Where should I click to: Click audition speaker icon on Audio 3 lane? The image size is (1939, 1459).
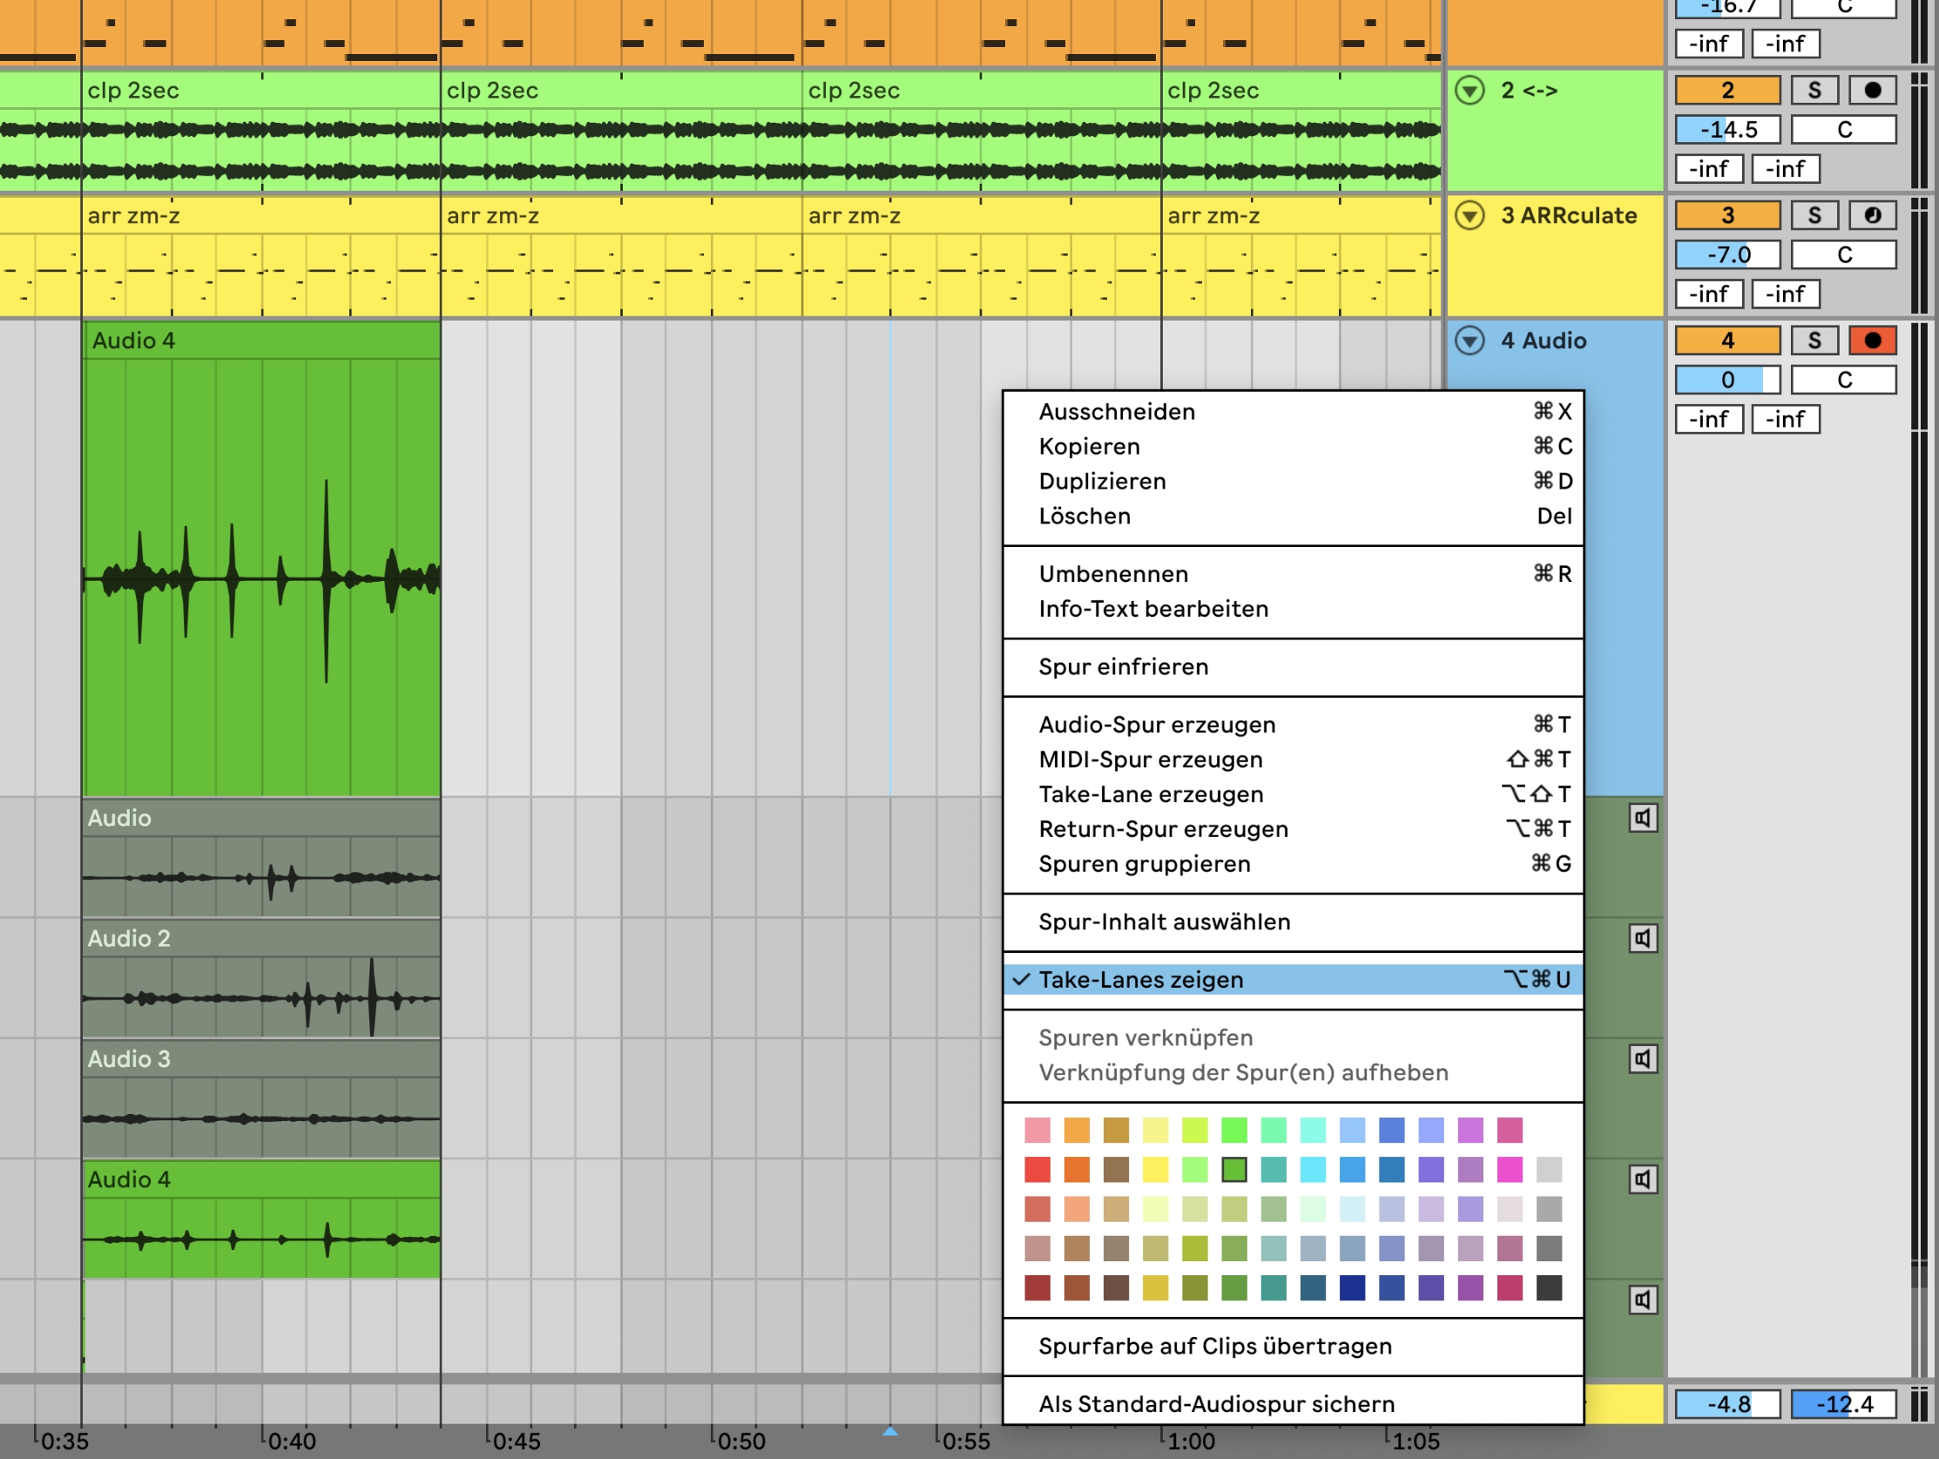point(1643,1058)
